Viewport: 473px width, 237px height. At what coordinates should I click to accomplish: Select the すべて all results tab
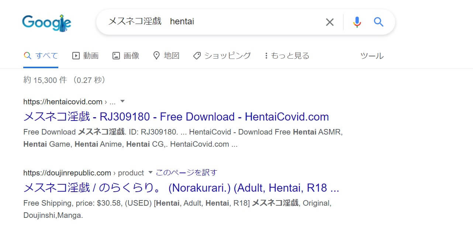coord(41,56)
